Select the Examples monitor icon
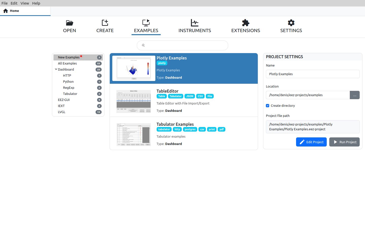Image resolution: width=365 pixels, height=230 pixels. click(146, 23)
